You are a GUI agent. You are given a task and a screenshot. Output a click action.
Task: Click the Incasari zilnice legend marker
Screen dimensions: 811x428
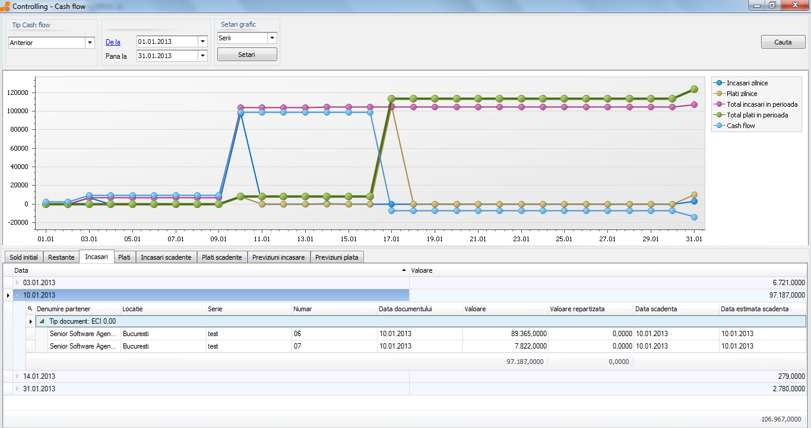(x=720, y=83)
